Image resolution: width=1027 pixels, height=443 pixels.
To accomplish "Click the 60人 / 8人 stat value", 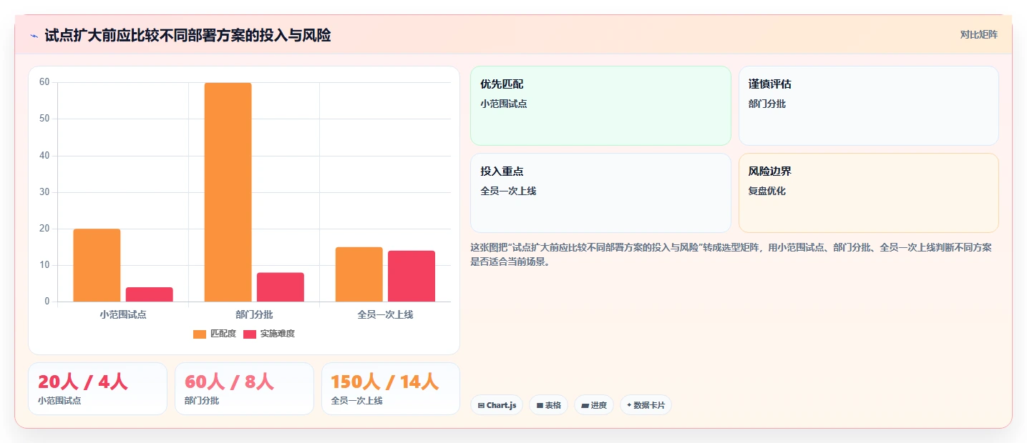I will click(229, 382).
